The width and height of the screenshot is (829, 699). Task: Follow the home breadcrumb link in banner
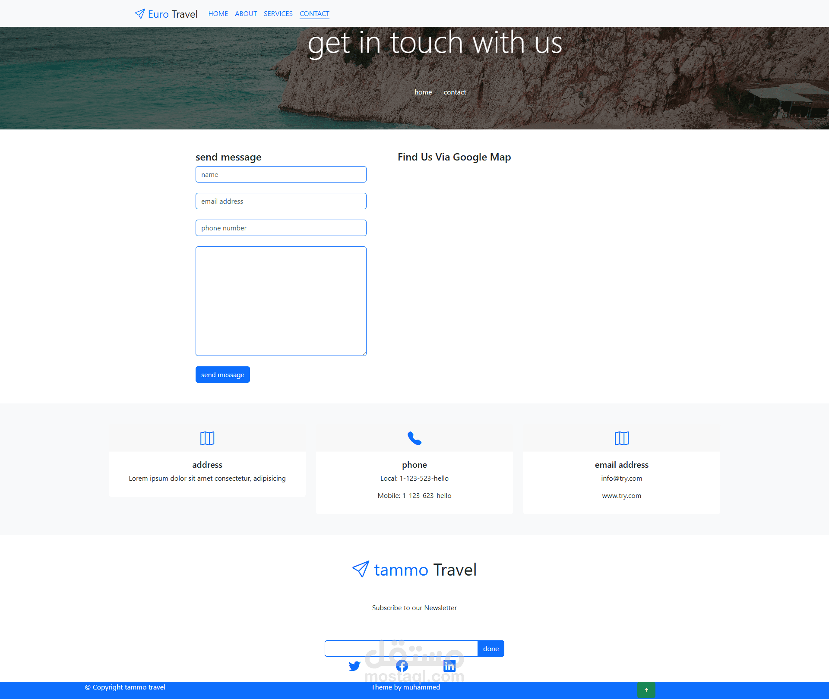click(x=423, y=92)
